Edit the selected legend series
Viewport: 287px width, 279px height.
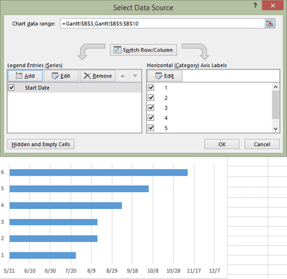click(61, 76)
